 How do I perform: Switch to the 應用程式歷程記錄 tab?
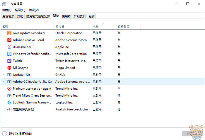pos(38,16)
